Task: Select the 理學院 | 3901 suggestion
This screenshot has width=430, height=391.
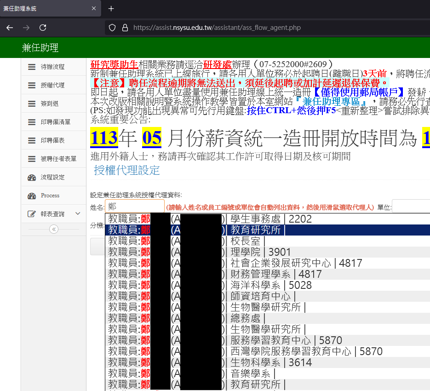Action: 268,252
